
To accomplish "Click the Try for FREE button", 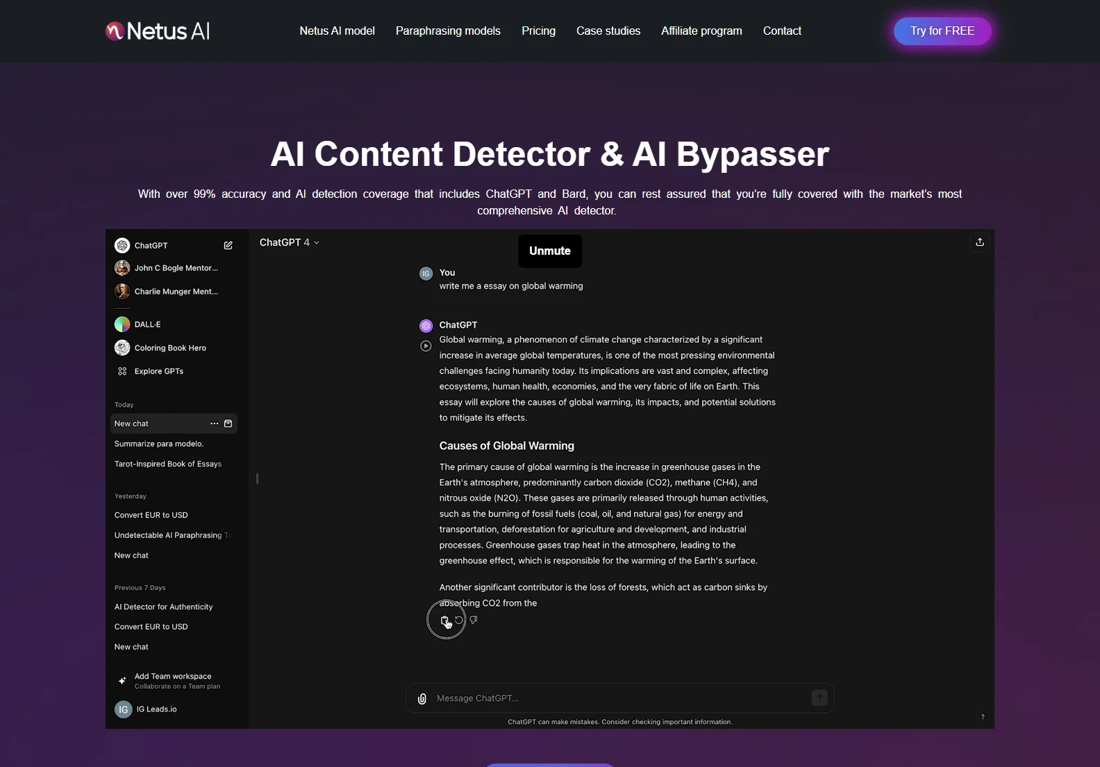I will pyautogui.click(x=942, y=31).
